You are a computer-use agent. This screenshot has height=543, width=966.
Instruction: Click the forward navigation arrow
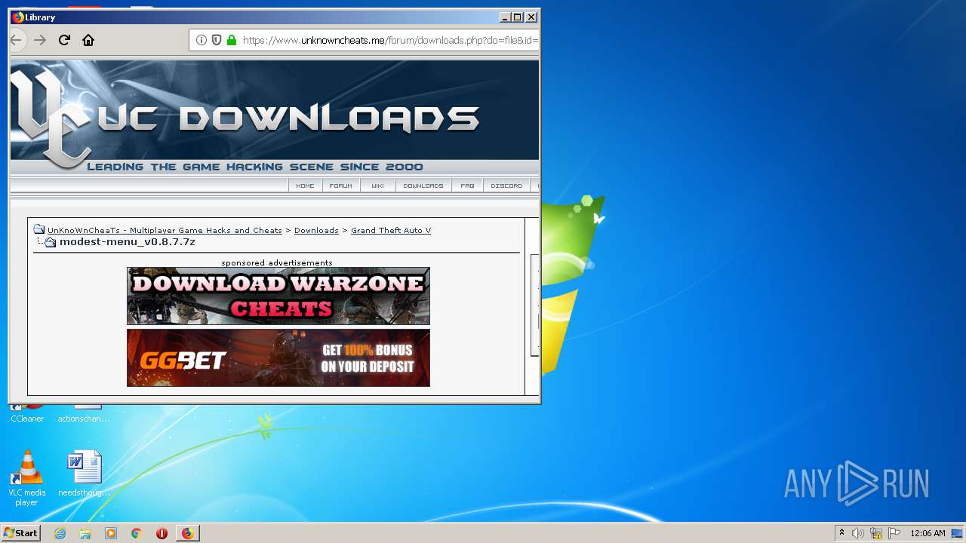(40, 40)
